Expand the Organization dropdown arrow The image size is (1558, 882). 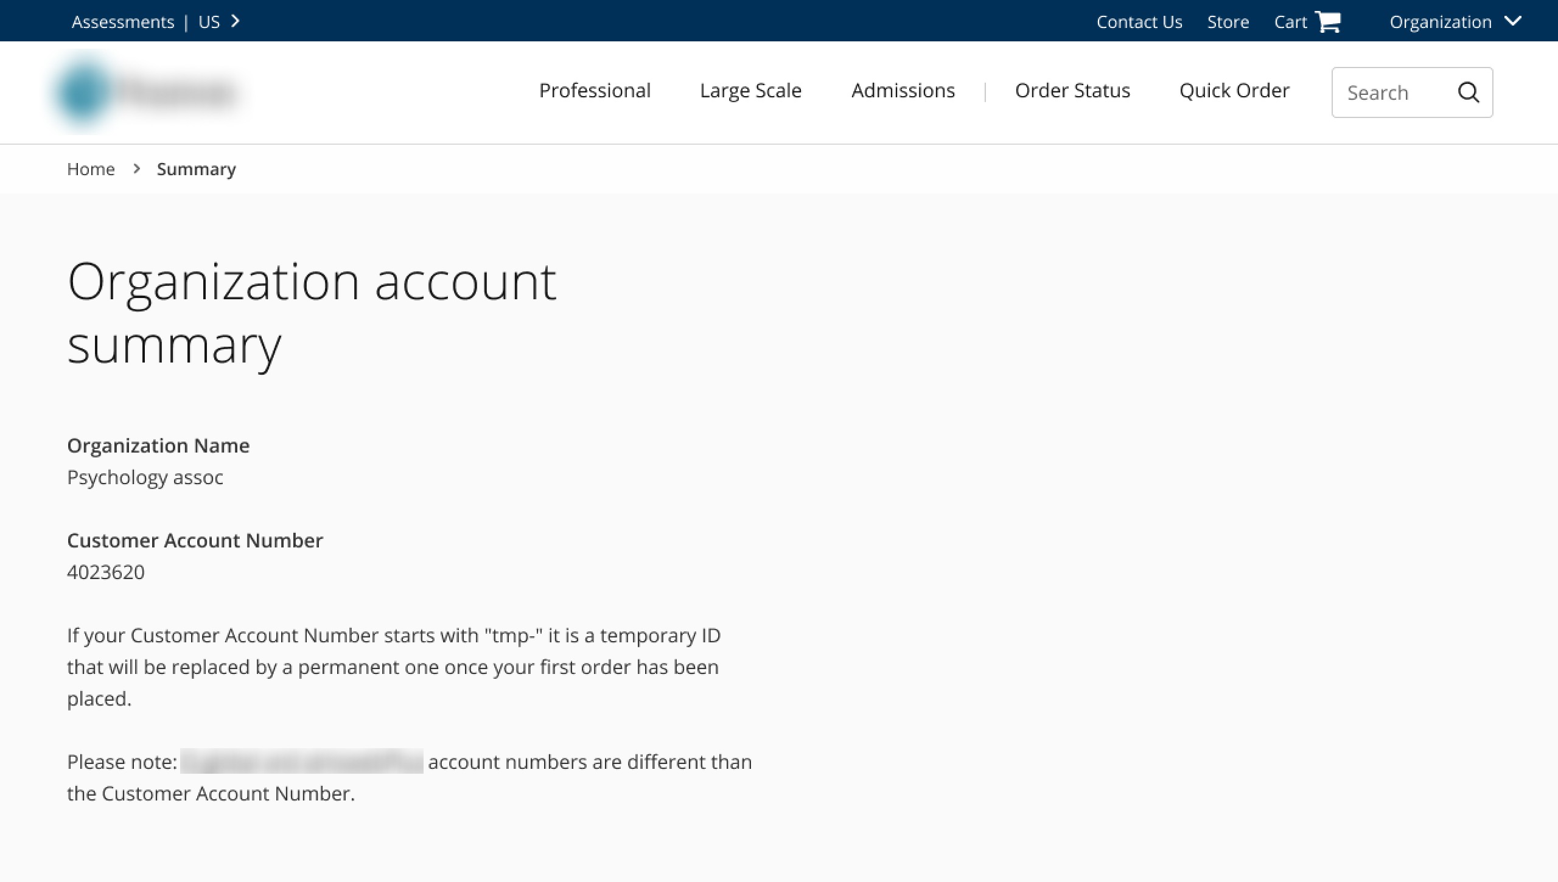click(x=1513, y=21)
